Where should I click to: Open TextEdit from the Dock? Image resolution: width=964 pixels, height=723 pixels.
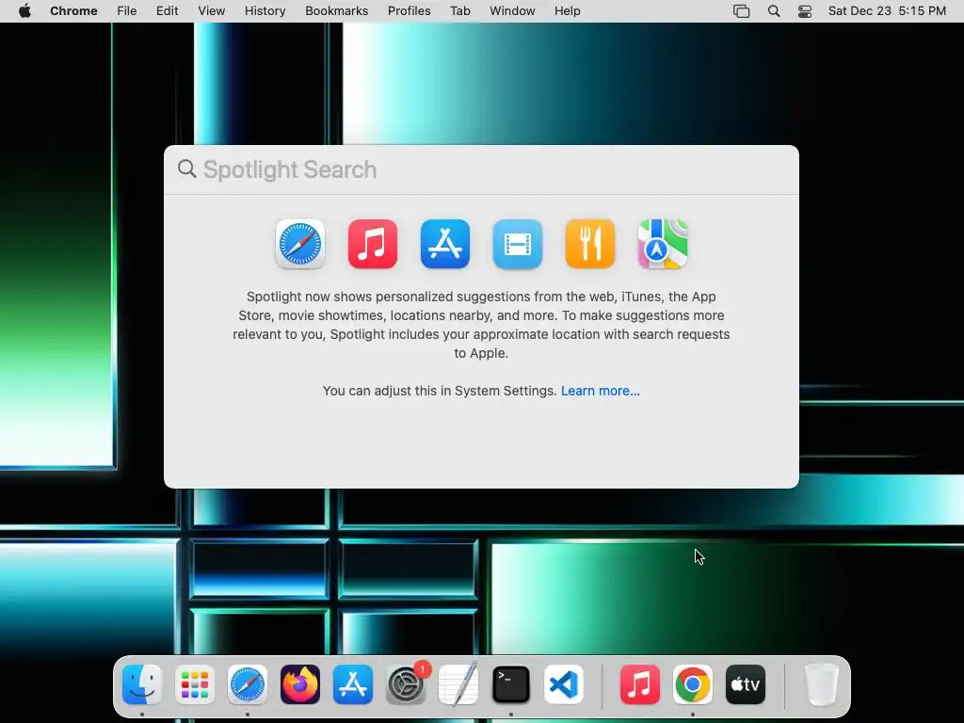[x=458, y=684]
